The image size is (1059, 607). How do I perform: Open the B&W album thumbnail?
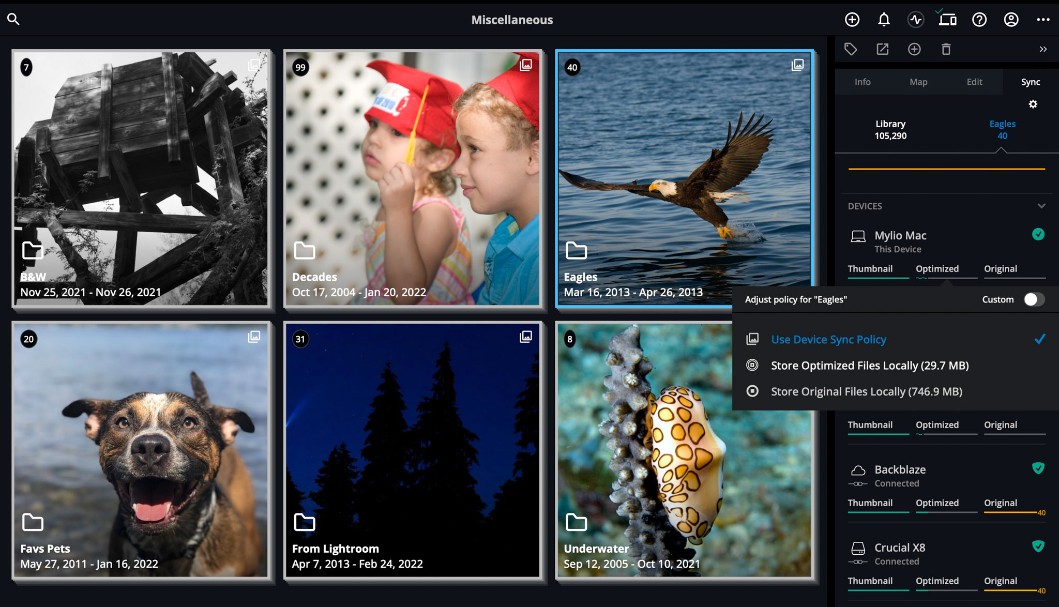[141, 178]
